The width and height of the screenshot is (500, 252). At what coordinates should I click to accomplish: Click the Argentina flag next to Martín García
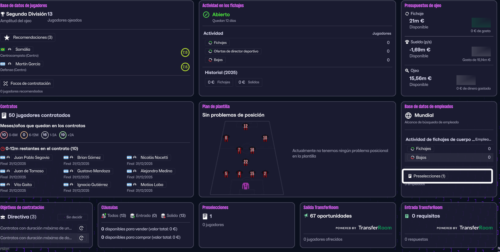coord(3,64)
